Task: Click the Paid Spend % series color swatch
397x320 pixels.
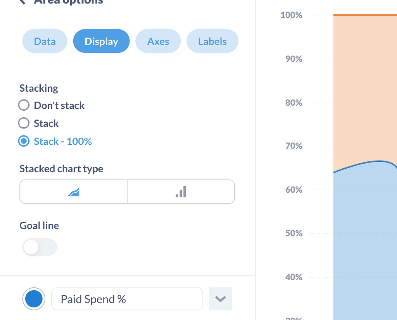Action: [x=34, y=299]
